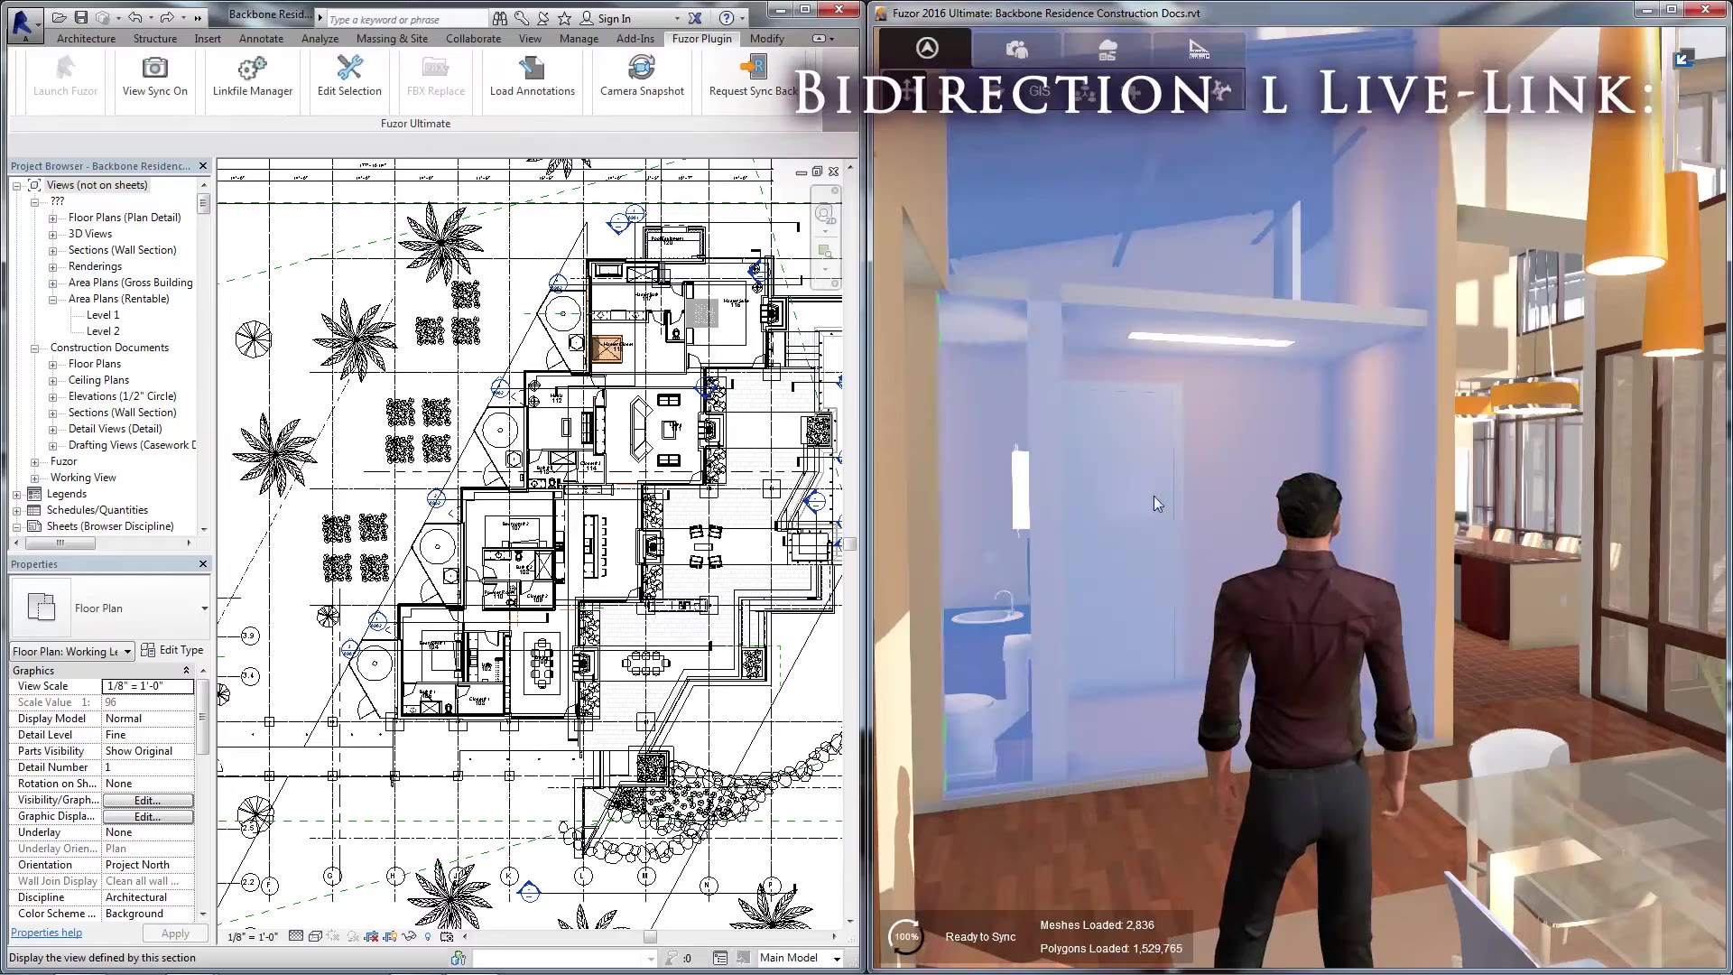
Task: Collapse the Construction Documents tree node
Action: [x=34, y=348]
